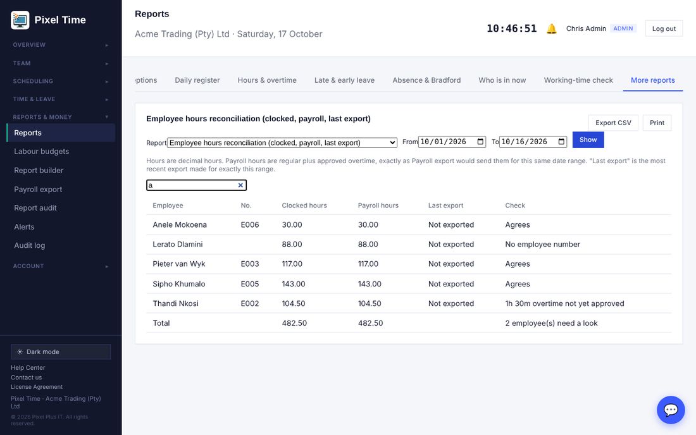Select the More reports tab
The image size is (696, 435).
click(652, 80)
